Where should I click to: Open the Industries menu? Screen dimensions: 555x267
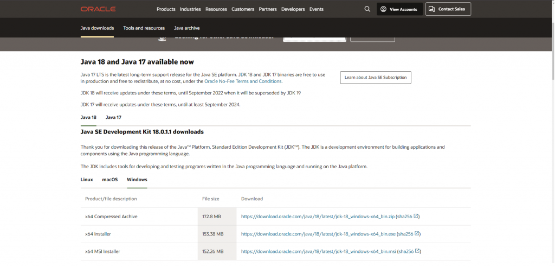coord(190,9)
